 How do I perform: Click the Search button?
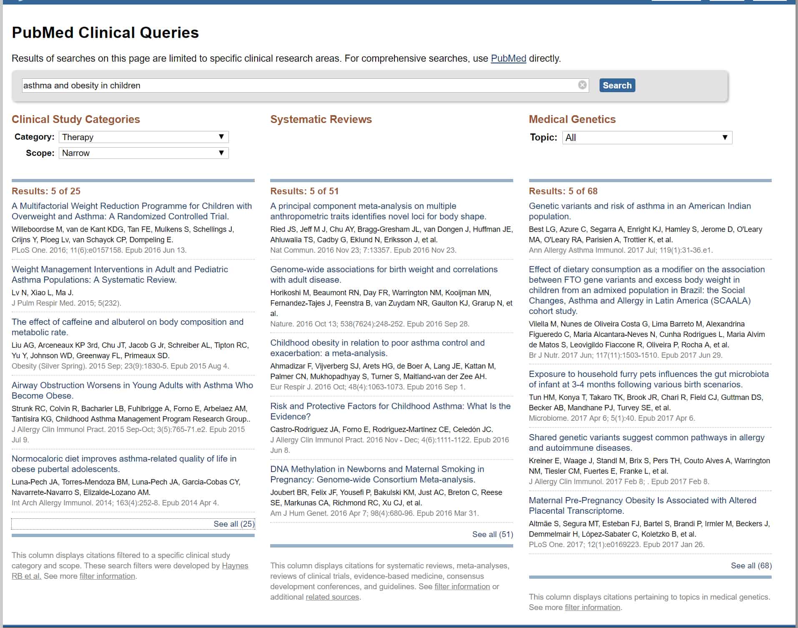coord(617,85)
